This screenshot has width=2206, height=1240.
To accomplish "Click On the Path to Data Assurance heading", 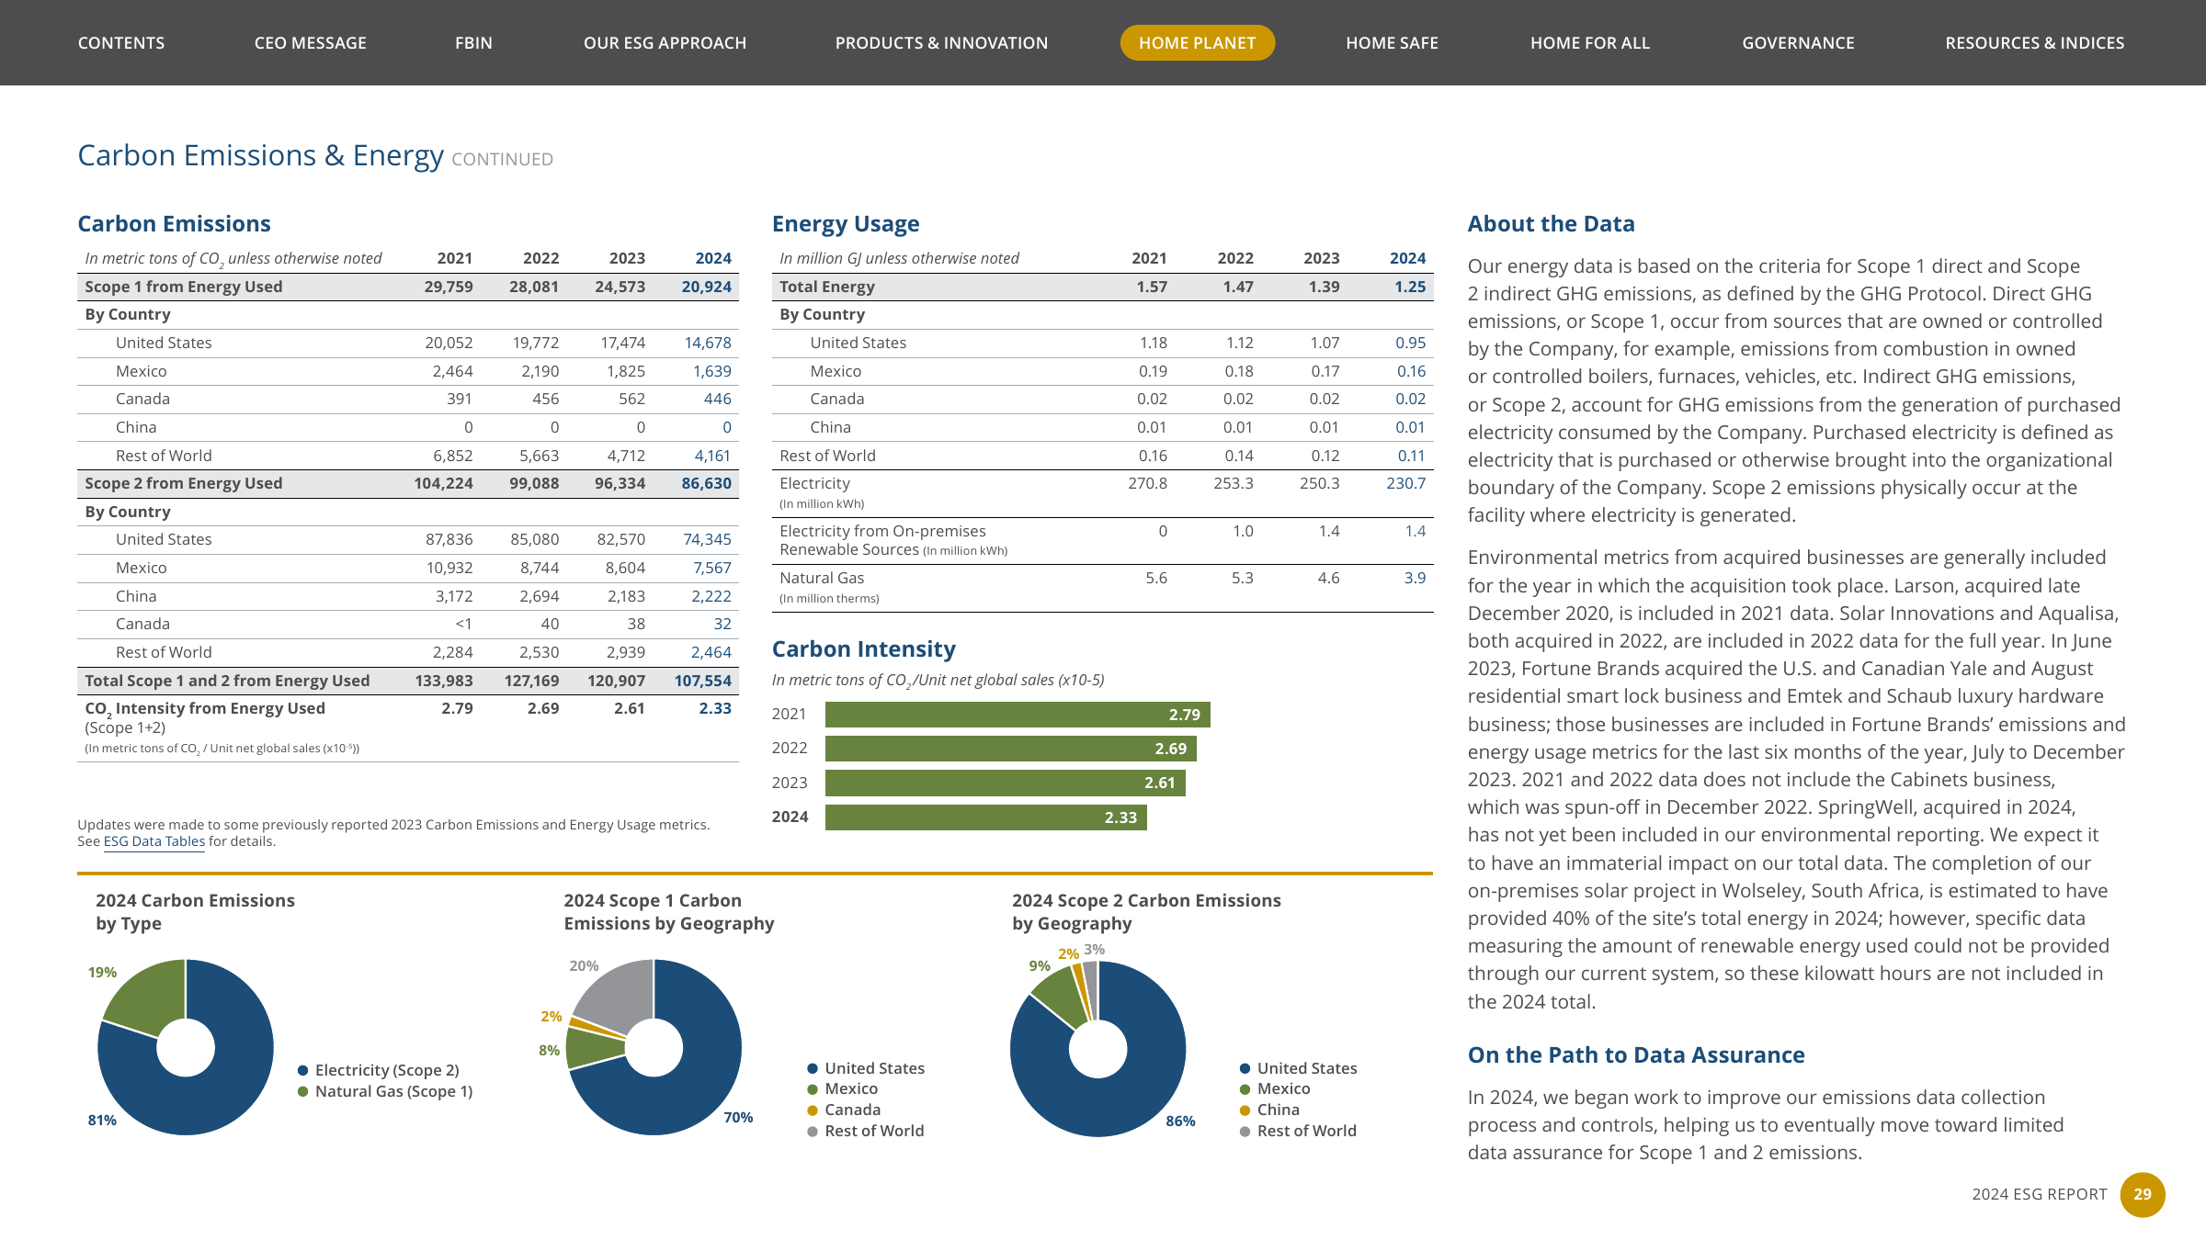I will coord(1636,1055).
